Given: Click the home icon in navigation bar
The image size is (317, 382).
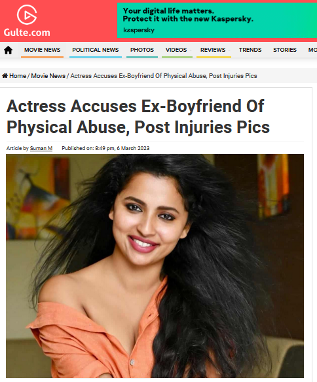Looking at the screenshot, I should pos(8,50).
